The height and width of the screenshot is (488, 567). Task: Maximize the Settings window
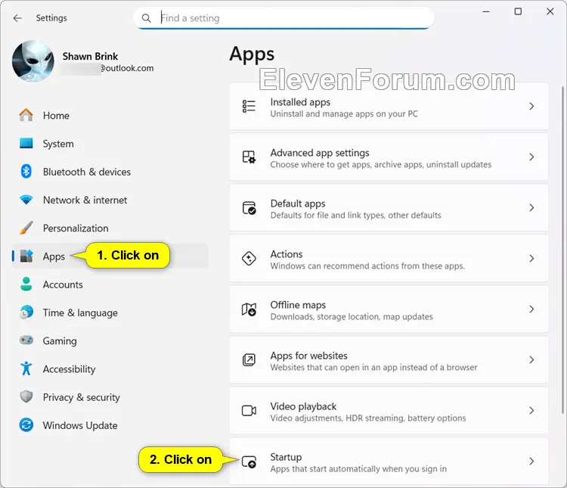518,11
